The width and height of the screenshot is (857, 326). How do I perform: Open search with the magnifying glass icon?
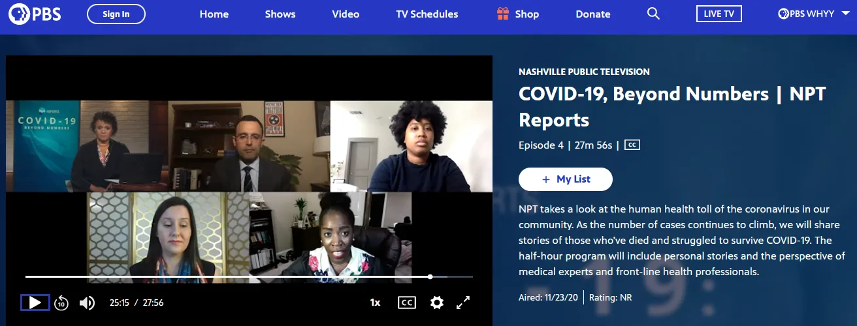click(x=653, y=14)
